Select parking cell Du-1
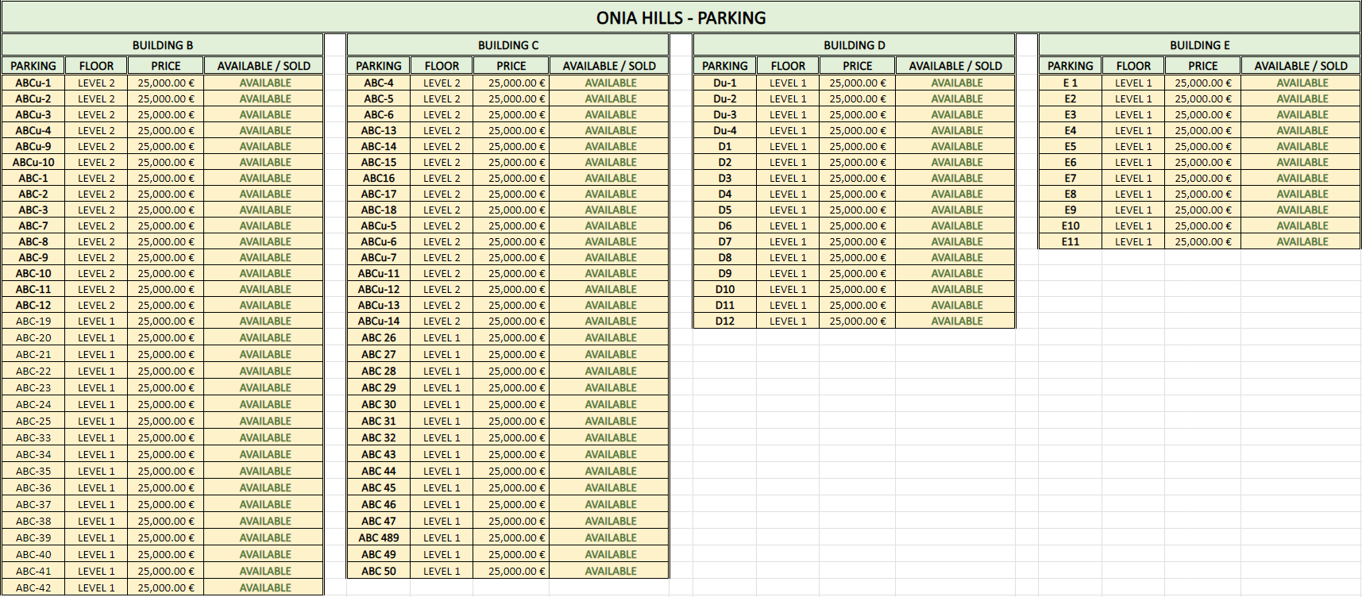The height and width of the screenshot is (597, 1362). pyautogui.click(x=724, y=83)
